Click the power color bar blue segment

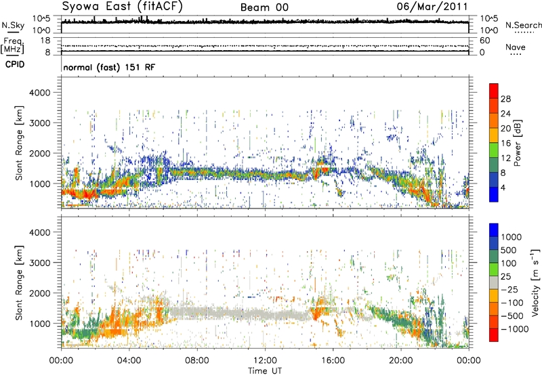(x=494, y=194)
